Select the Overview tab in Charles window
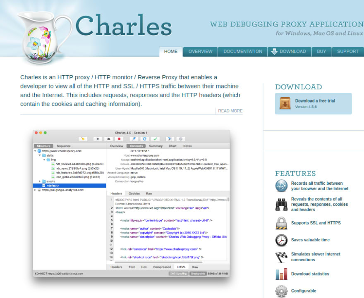 pyautogui.click(x=117, y=146)
